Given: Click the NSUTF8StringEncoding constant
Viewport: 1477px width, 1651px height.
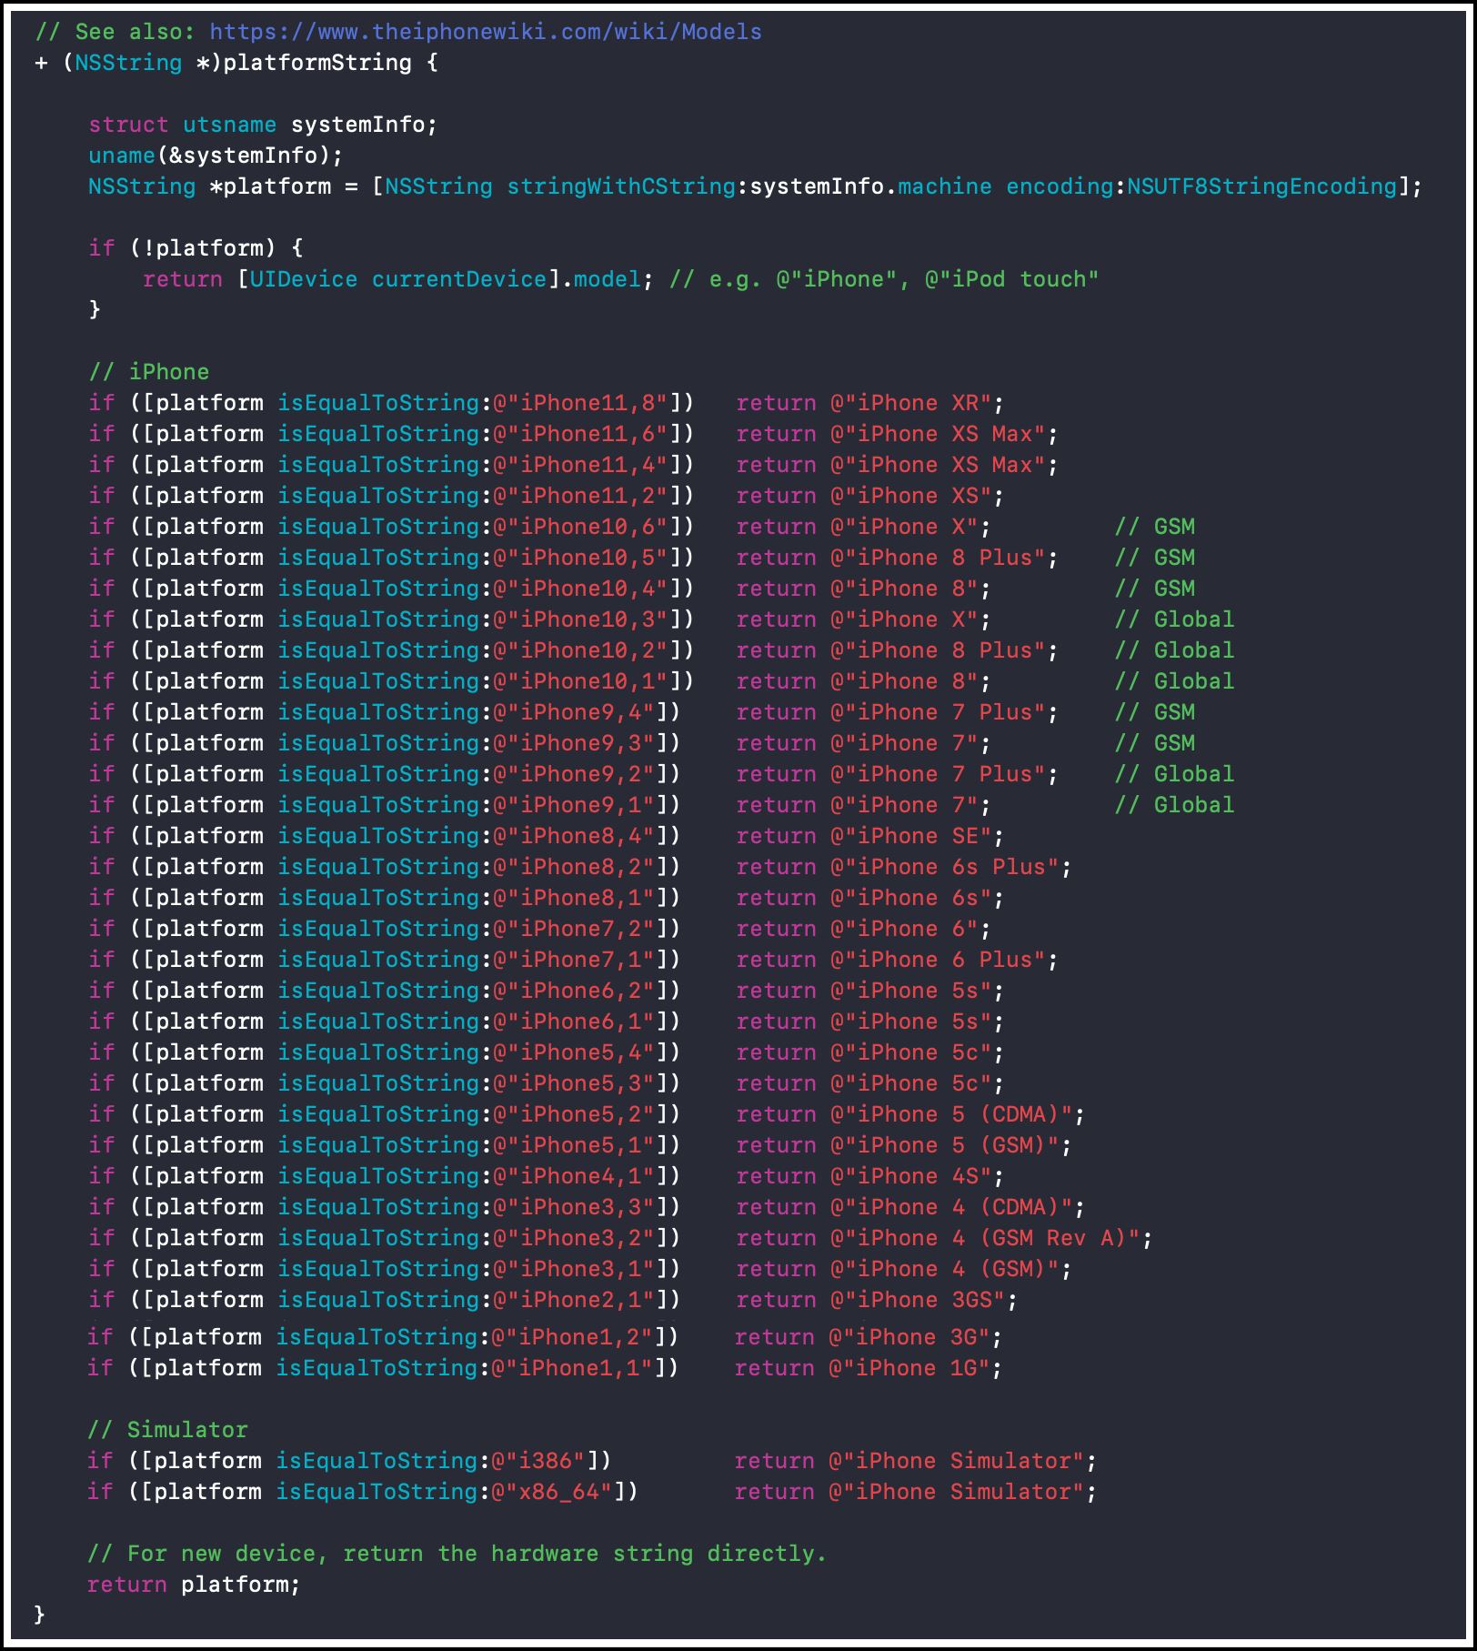Looking at the screenshot, I should click(1261, 186).
